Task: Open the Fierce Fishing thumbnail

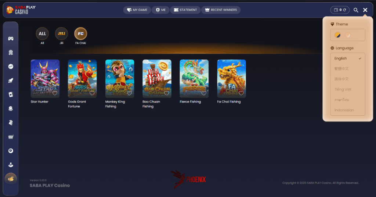Action: (194, 79)
